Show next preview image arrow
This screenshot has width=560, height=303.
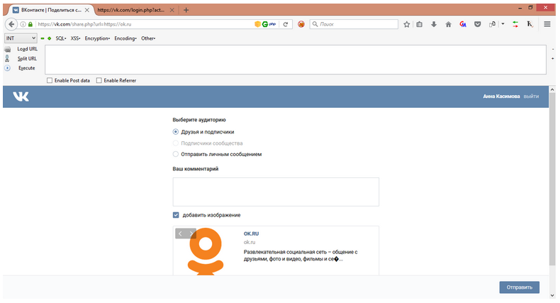pos(191,233)
